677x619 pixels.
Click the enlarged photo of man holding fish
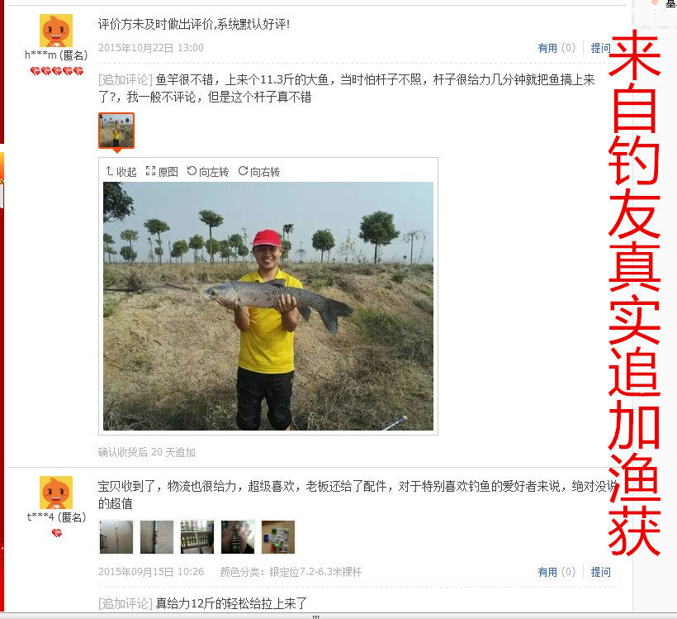268,306
